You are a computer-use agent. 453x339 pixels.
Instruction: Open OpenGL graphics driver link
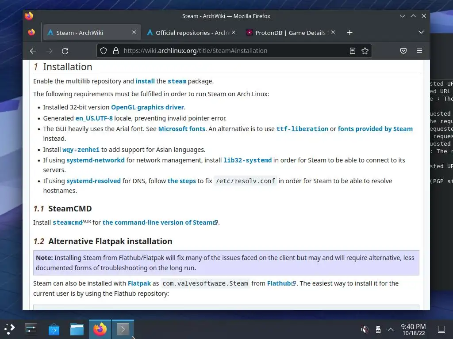pos(148,107)
